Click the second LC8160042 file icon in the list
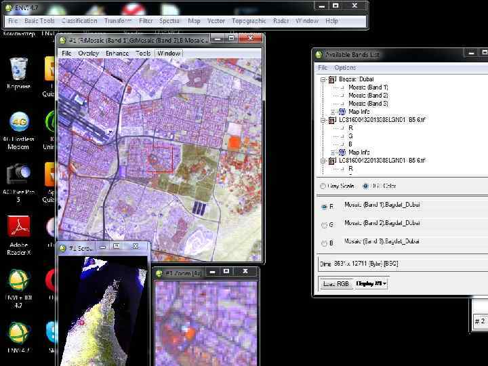The width and height of the screenshot is (488, 366). (331, 161)
